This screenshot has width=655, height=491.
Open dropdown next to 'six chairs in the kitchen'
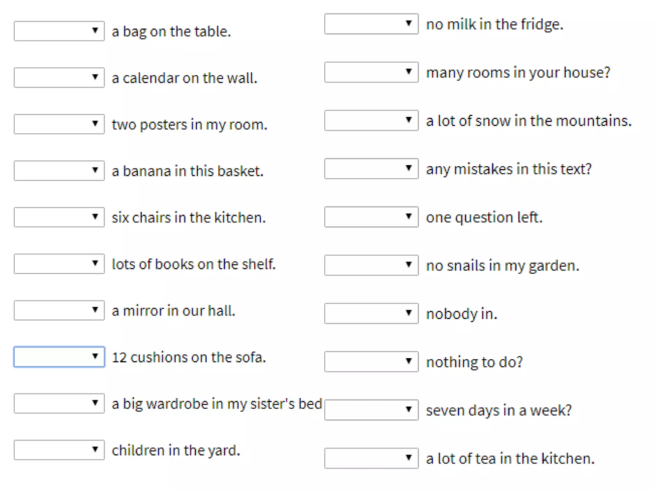(59, 217)
